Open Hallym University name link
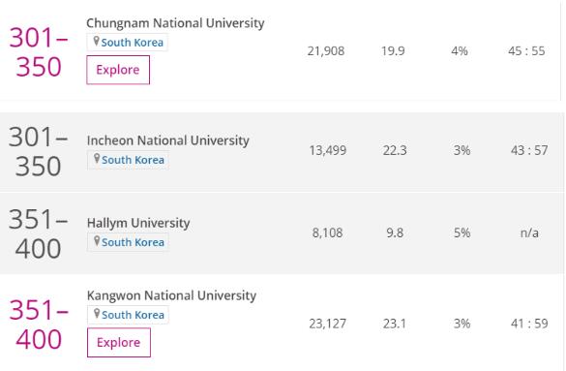This screenshot has height=371, width=566. 138,223
